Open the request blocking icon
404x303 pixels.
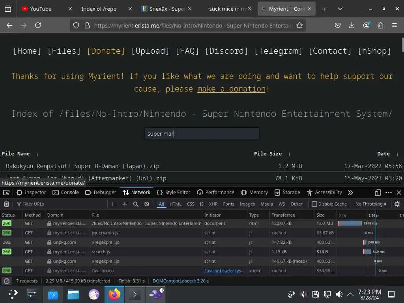[x=147, y=204]
